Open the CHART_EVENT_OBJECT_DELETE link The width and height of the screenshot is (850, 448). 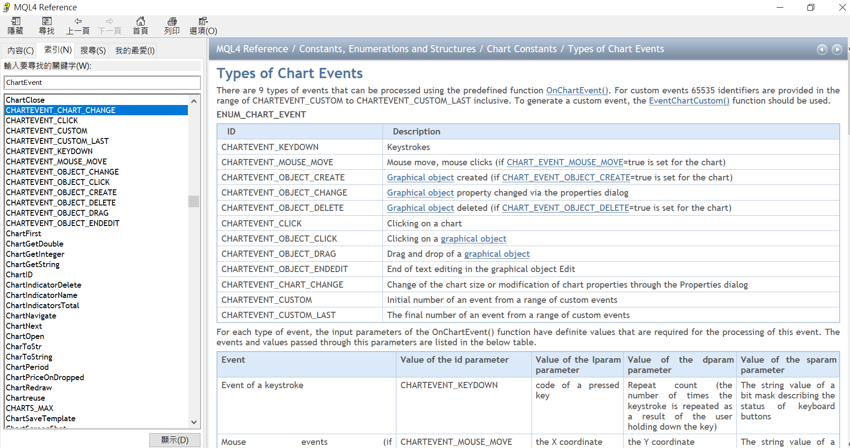click(565, 208)
